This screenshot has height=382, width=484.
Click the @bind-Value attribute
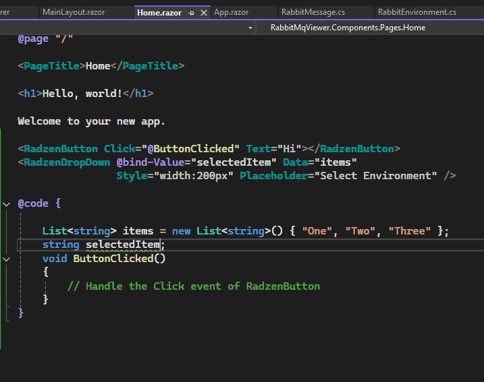[151, 162]
